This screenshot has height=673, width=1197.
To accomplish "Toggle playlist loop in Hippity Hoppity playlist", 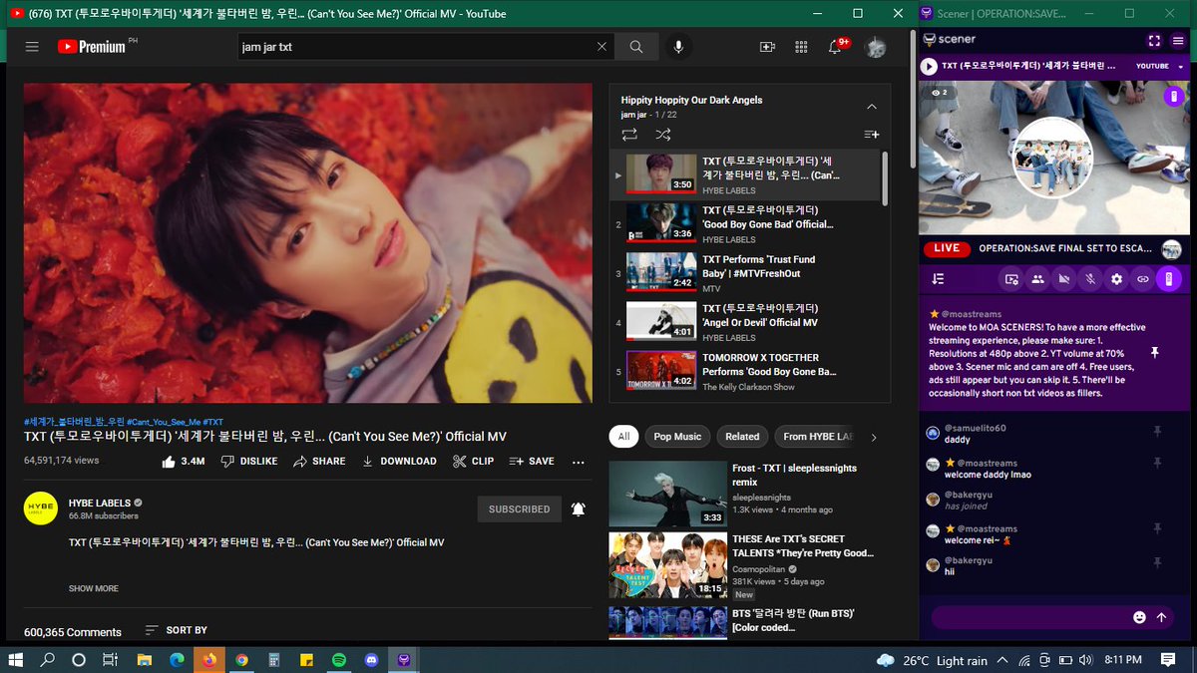I will coord(629,134).
